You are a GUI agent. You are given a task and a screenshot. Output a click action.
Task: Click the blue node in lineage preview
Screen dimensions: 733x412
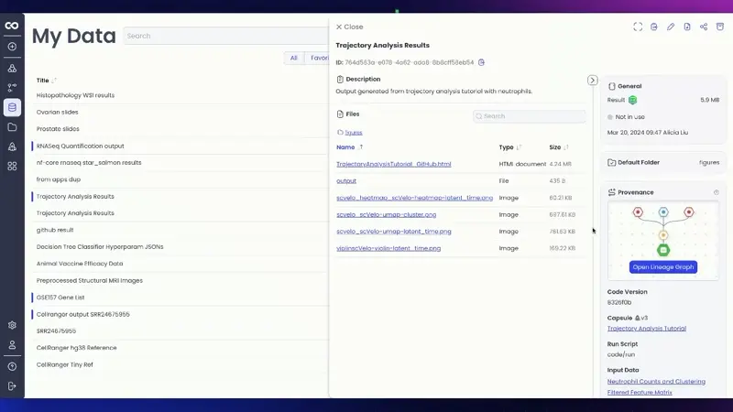pos(662,212)
